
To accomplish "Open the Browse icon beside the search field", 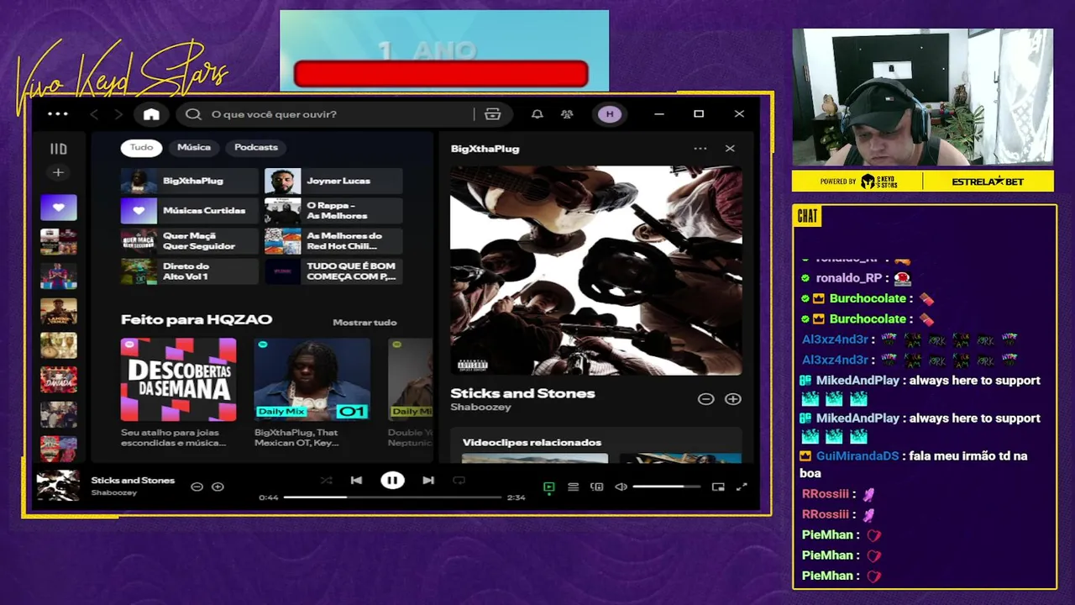I will pos(493,114).
